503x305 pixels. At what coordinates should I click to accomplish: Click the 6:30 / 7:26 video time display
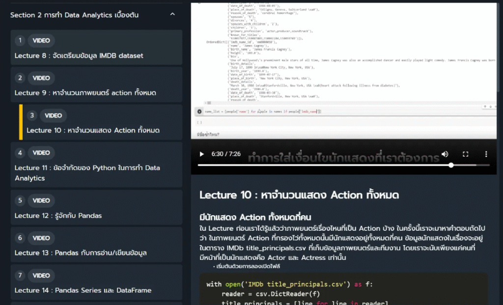[x=226, y=154]
